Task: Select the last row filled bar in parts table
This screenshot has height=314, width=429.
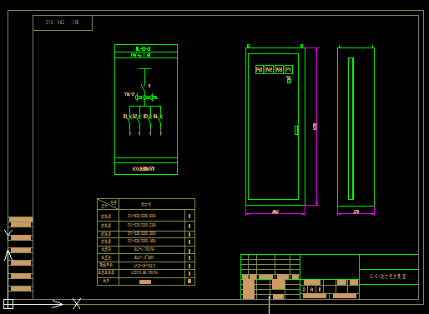Action: point(145,282)
